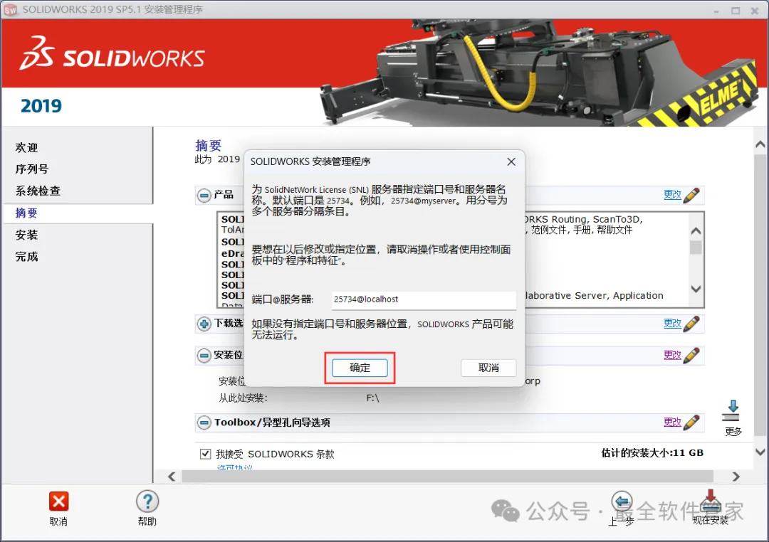Toggle 我接受 SOLIDWORKS 条款 checkbox
Viewport: 769px width, 542px height.
point(206,454)
